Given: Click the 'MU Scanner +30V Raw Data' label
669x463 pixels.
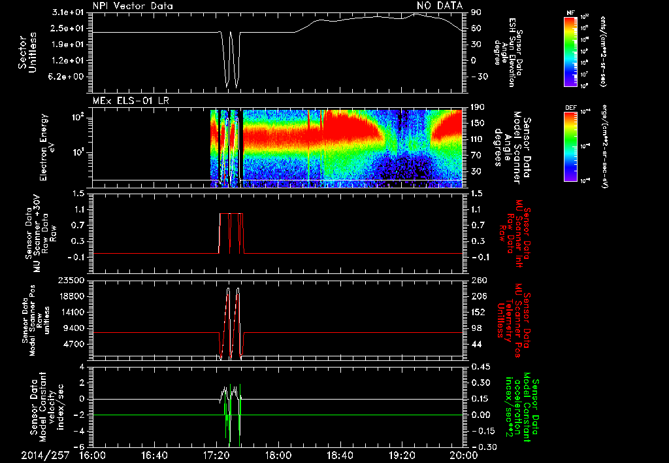Looking at the screenshot, I should click(41, 233).
